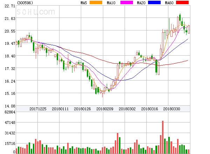The width and height of the screenshot is (210, 154).
Task: Click the 16.24 price axis label
Action: [x=10, y=81]
